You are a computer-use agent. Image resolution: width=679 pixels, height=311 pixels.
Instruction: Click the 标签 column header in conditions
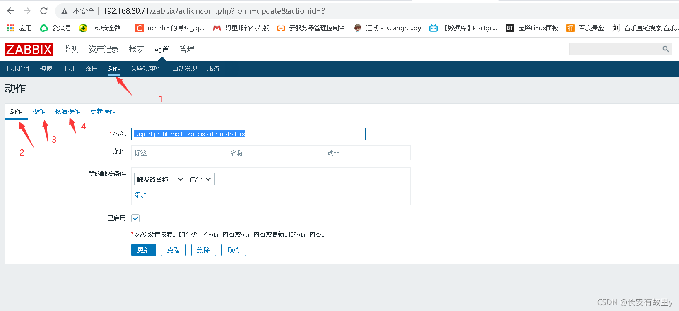(140, 153)
